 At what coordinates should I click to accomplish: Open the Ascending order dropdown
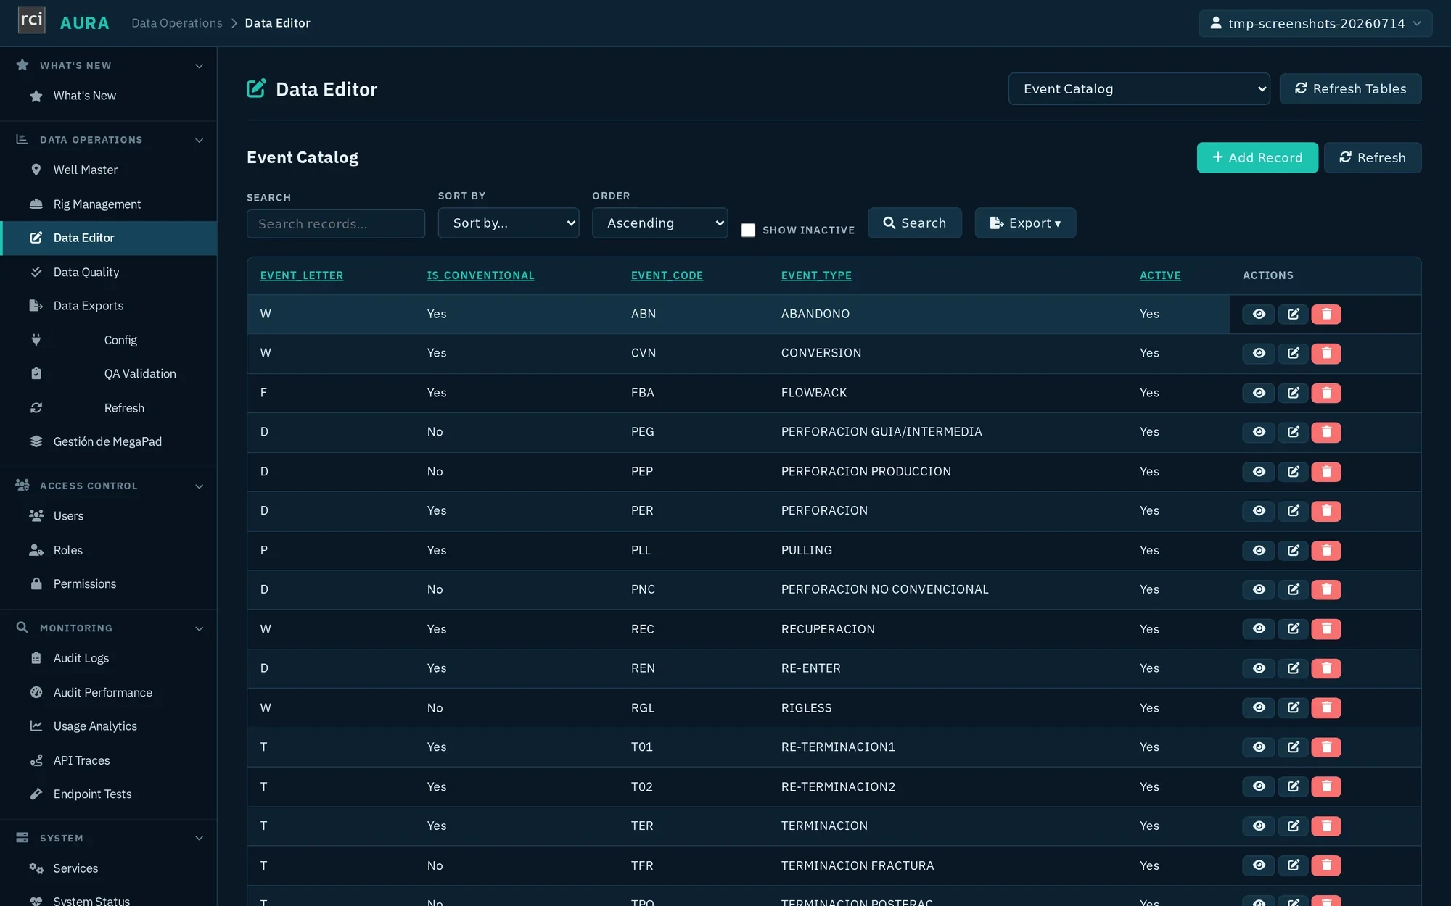[x=659, y=223]
